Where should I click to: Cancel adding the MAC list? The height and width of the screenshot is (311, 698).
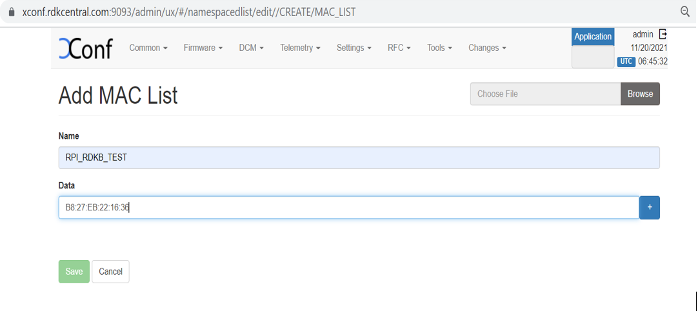[x=110, y=272]
